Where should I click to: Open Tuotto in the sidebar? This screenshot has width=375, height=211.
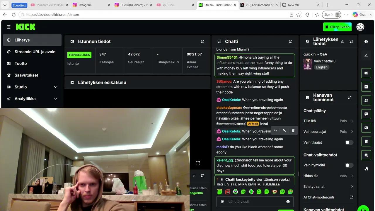(32, 64)
